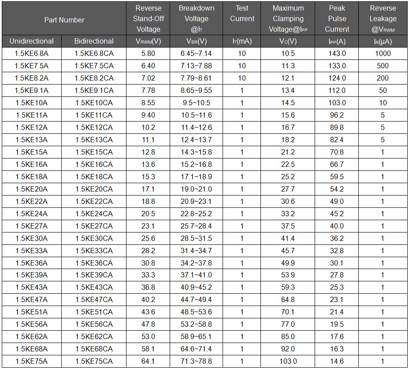Select the breakdown range 44.7~49.4 cell
The height and width of the screenshot is (369, 409).
tap(196, 300)
